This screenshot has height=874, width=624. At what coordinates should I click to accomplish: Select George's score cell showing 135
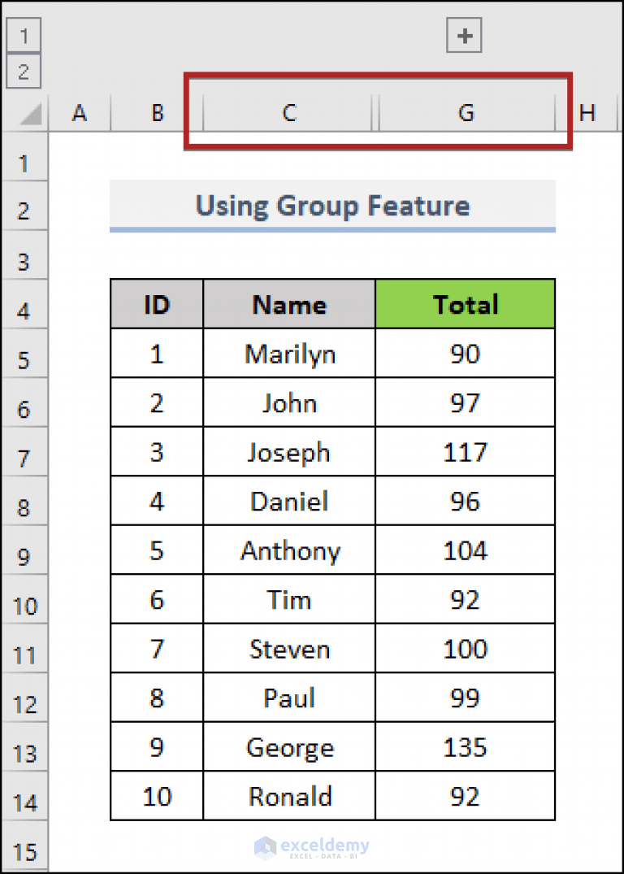pyautogui.click(x=465, y=746)
